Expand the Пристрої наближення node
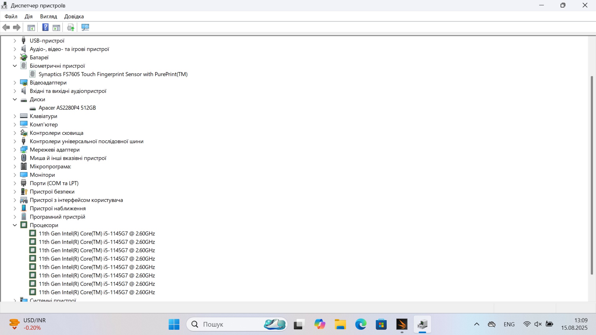 pos(15,208)
